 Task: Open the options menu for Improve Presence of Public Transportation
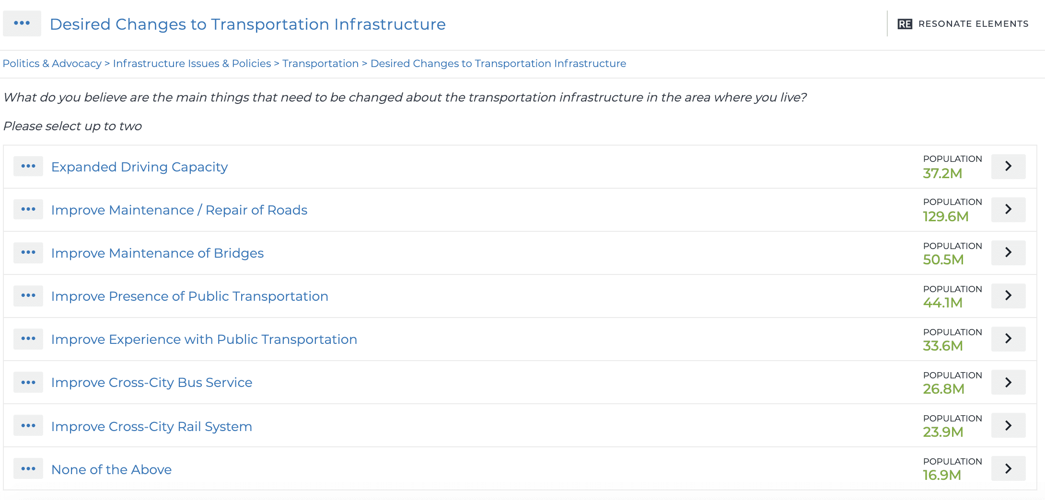[x=28, y=295]
